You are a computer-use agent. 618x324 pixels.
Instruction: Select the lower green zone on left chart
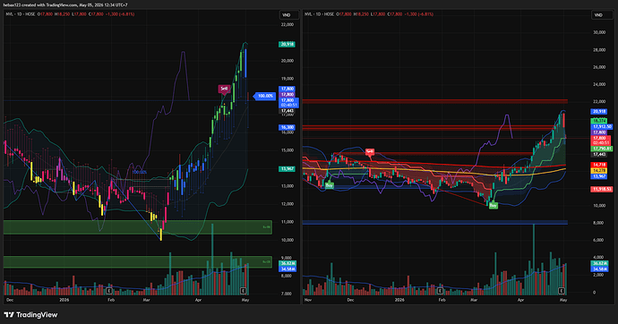pos(138,262)
